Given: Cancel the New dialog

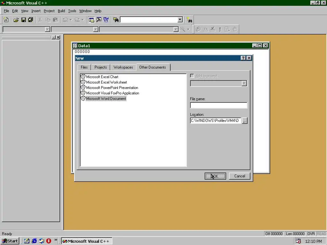Looking at the screenshot, I should (240, 176).
